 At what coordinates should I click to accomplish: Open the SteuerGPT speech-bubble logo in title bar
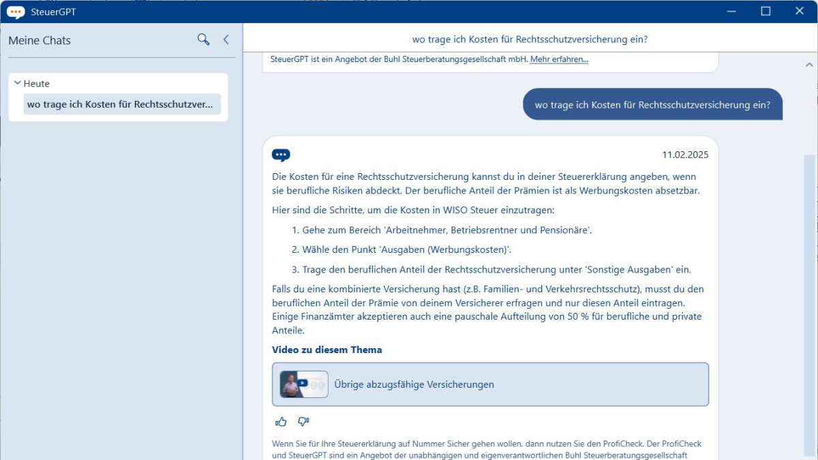pyautogui.click(x=14, y=11)
